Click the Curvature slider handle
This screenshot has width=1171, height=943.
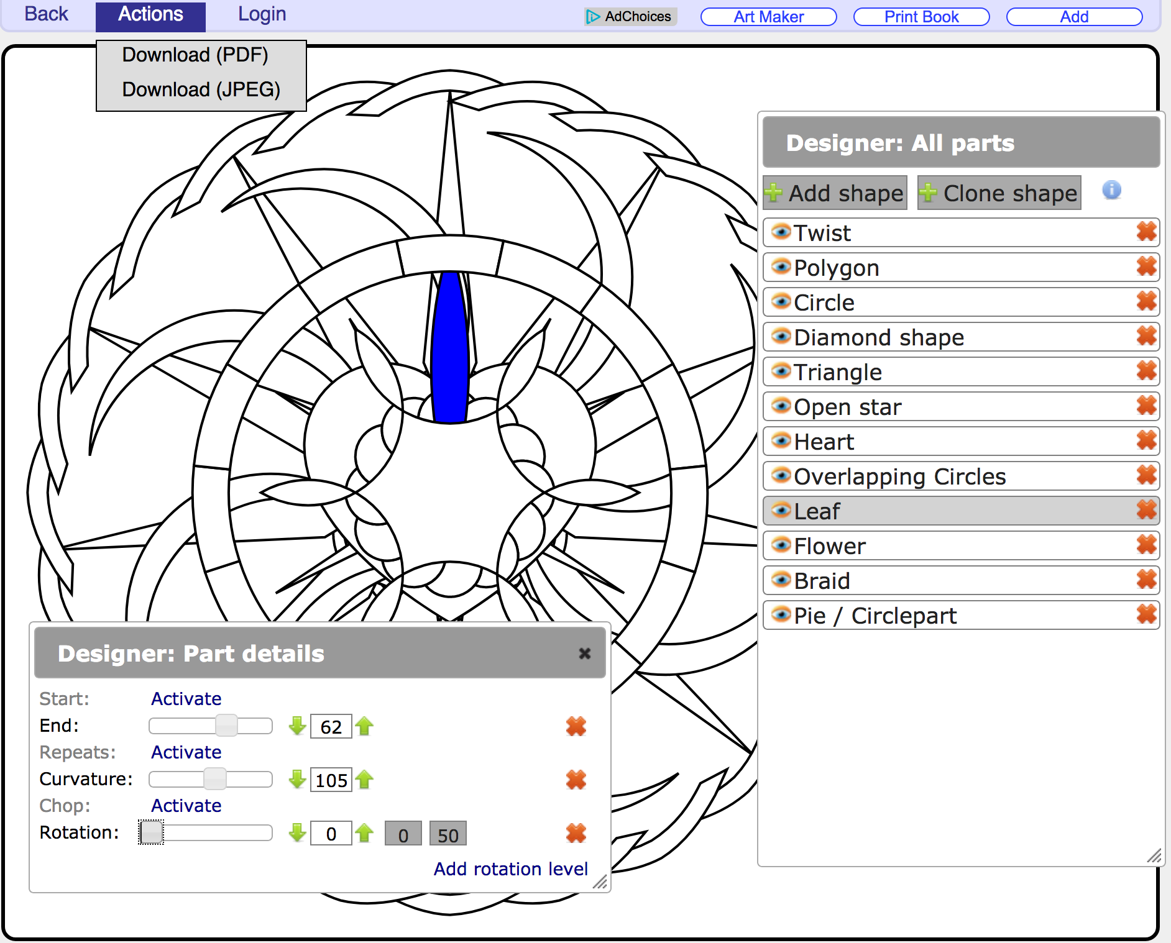215,778
